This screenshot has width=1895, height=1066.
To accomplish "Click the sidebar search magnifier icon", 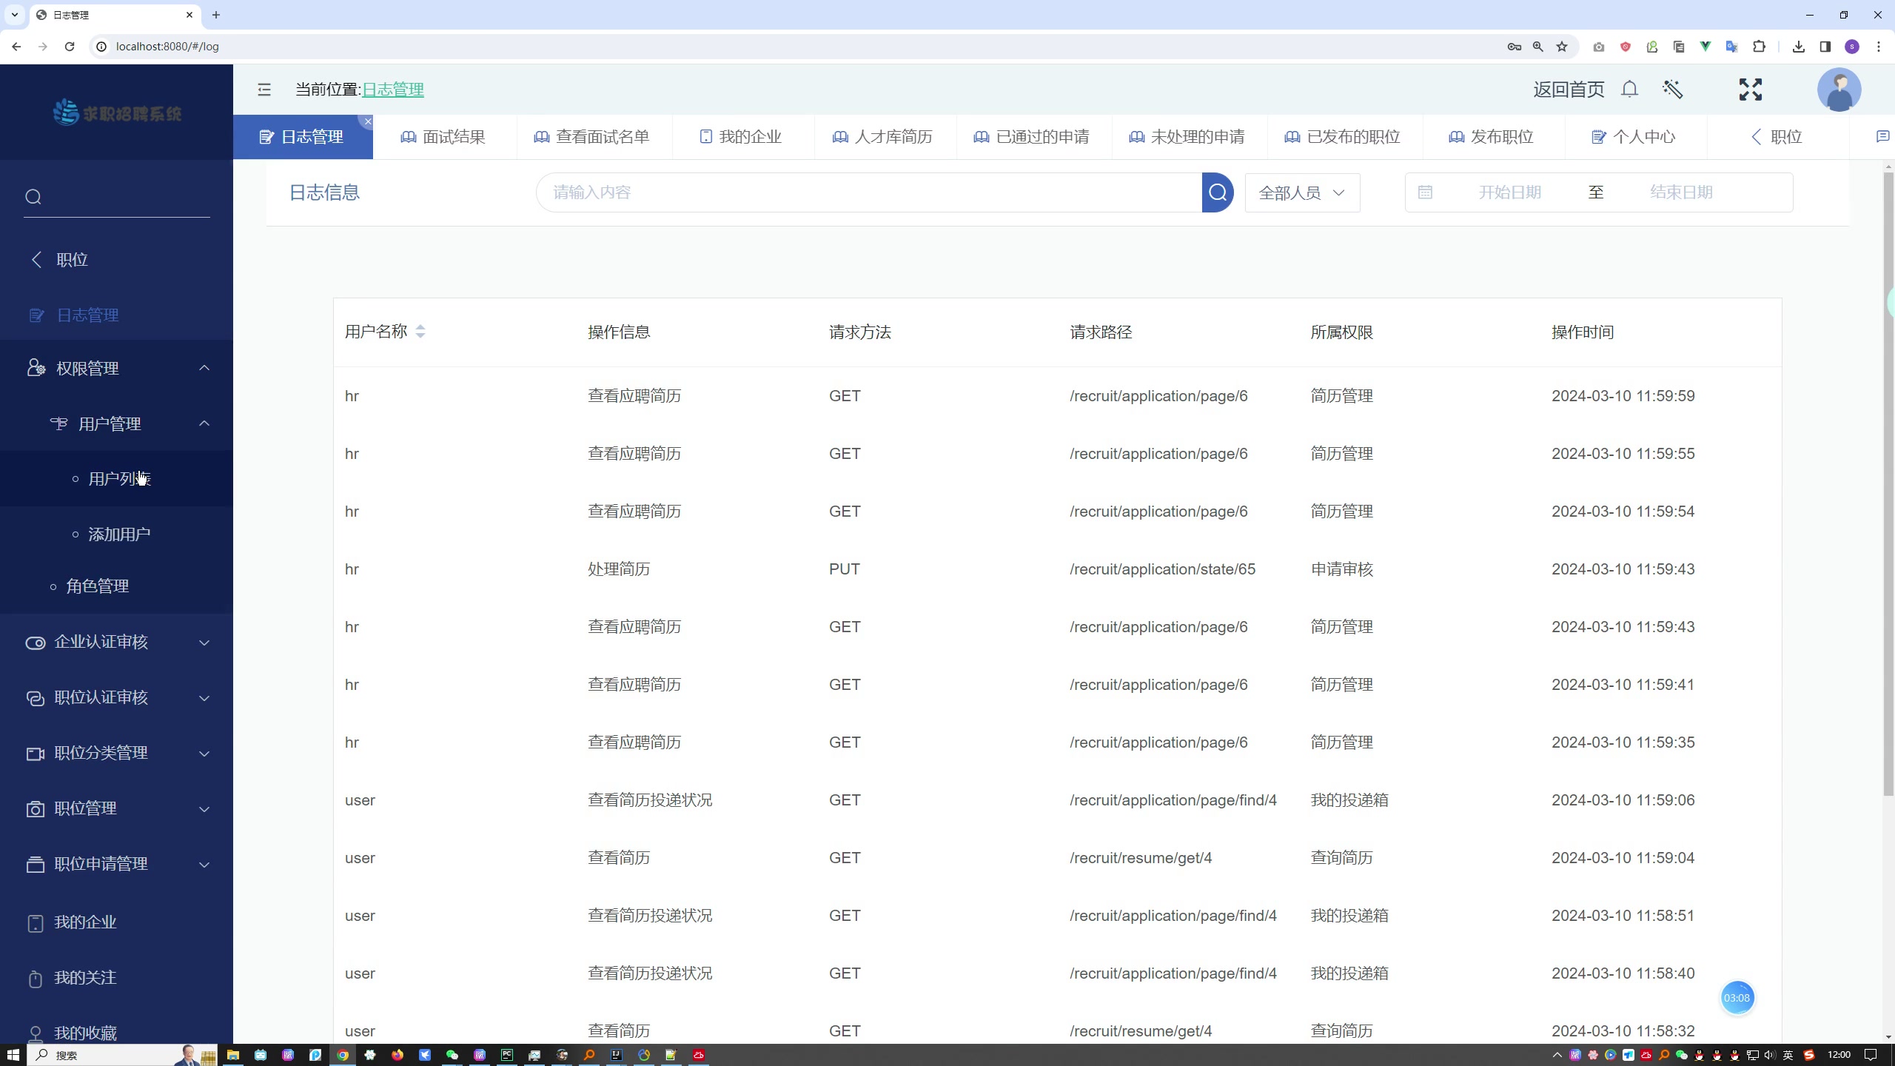I will 33,197.
